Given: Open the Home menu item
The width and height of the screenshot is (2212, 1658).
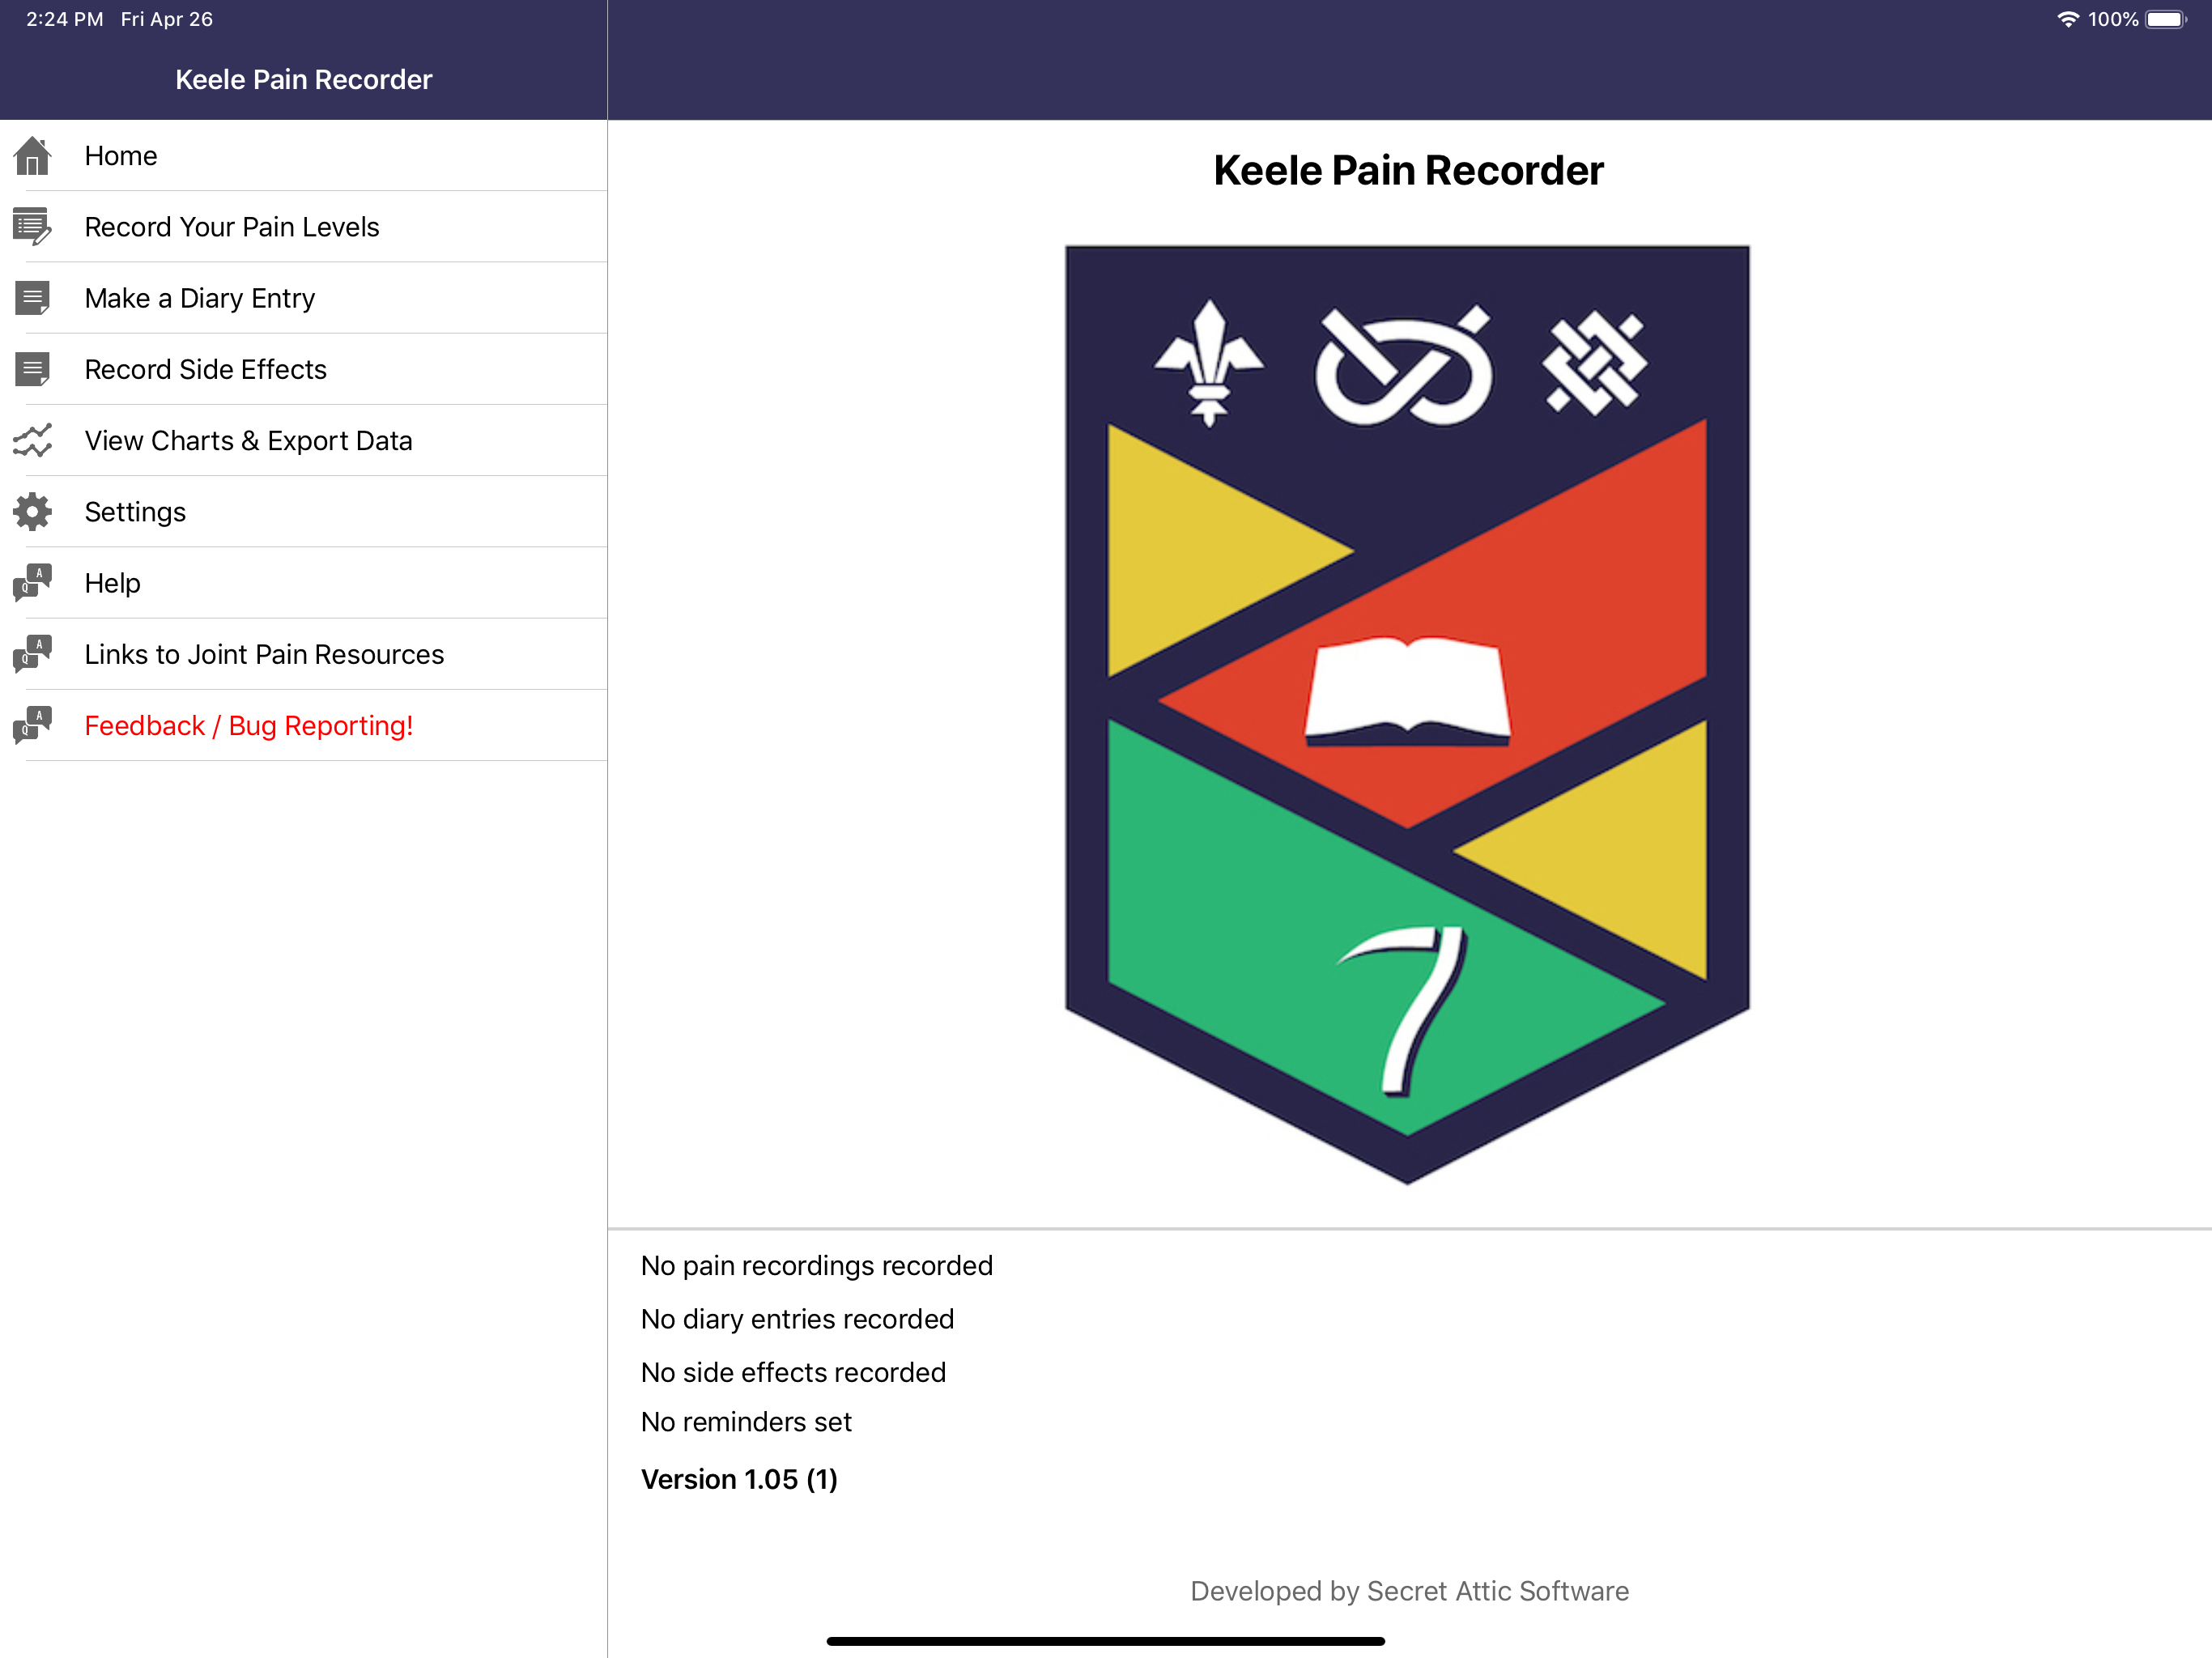Looking at the screenshot, I should (x=304, y=156).
